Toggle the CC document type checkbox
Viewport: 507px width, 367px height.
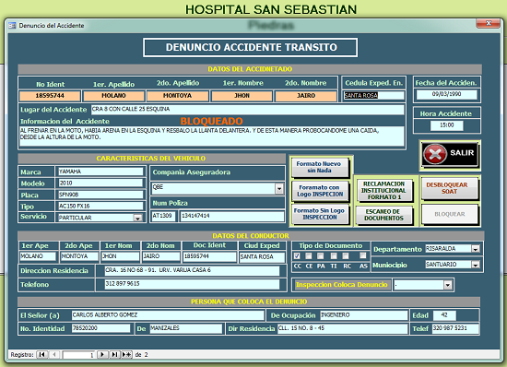(297, 256)
